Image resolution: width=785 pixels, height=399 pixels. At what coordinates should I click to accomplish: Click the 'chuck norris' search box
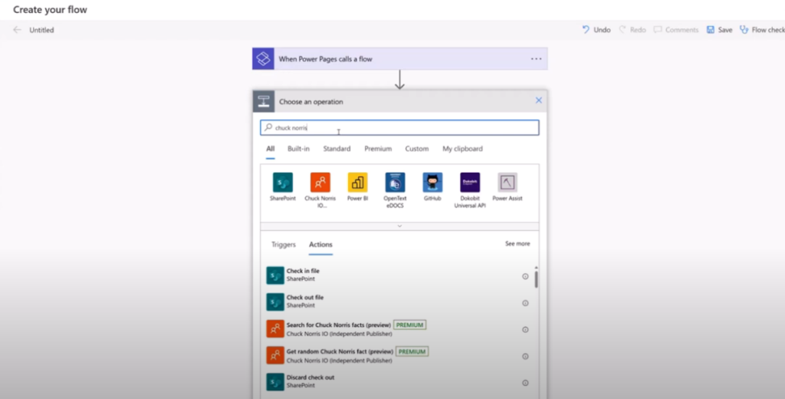tap(399, 127)
